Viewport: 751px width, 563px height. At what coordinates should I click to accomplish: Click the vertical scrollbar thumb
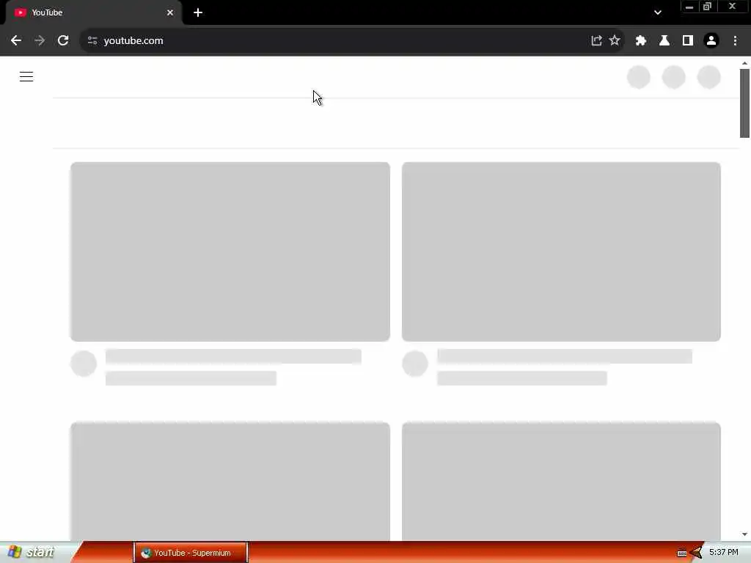744,103
